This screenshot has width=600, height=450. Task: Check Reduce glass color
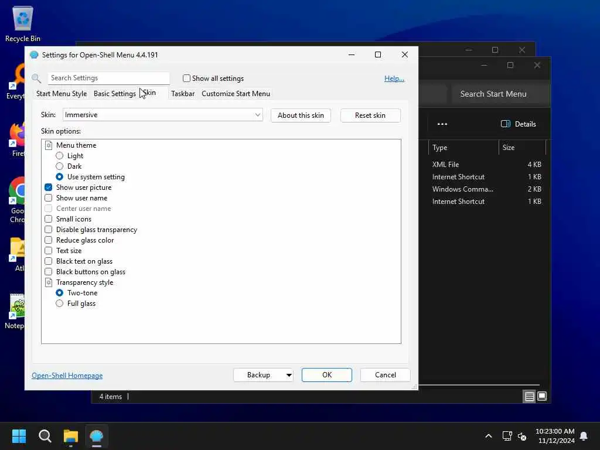click(x=48, y=240)
